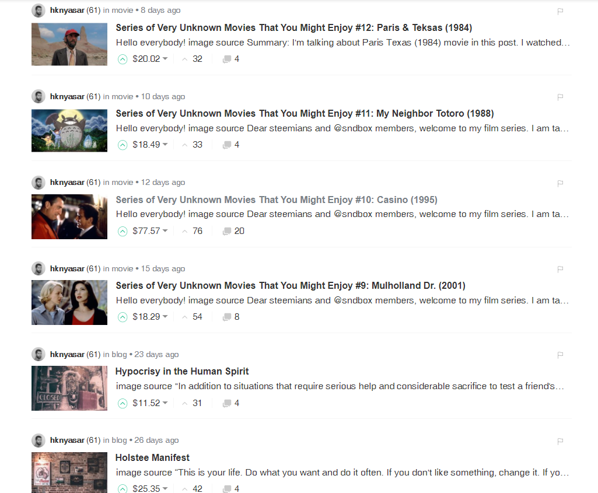Open the Holstee Manifest post title
Image resolution: width=598 pixels, height=493 pixels.
[152, 457]
